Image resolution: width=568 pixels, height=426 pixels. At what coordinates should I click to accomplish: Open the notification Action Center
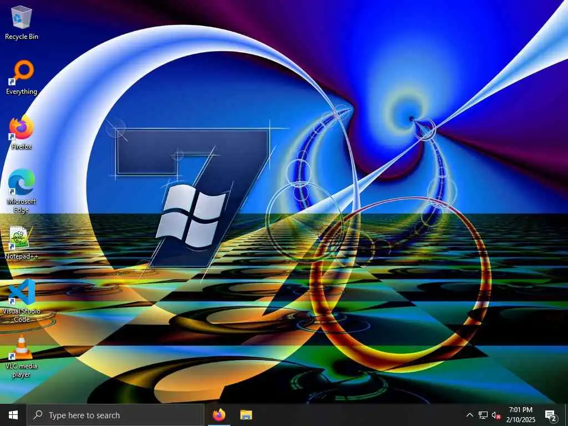[x=551, y=415]
